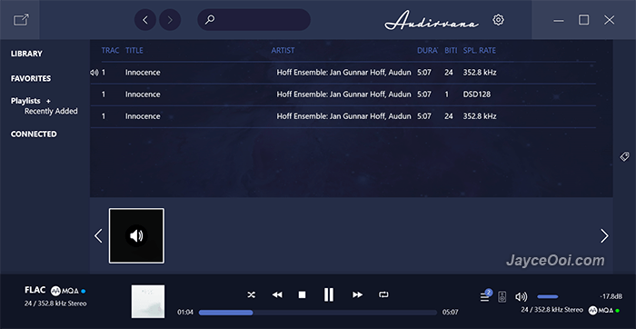Viewport: 636px width, 329px height.
Task: Open the LIBRARY section
Action: [x=26, y=54]
